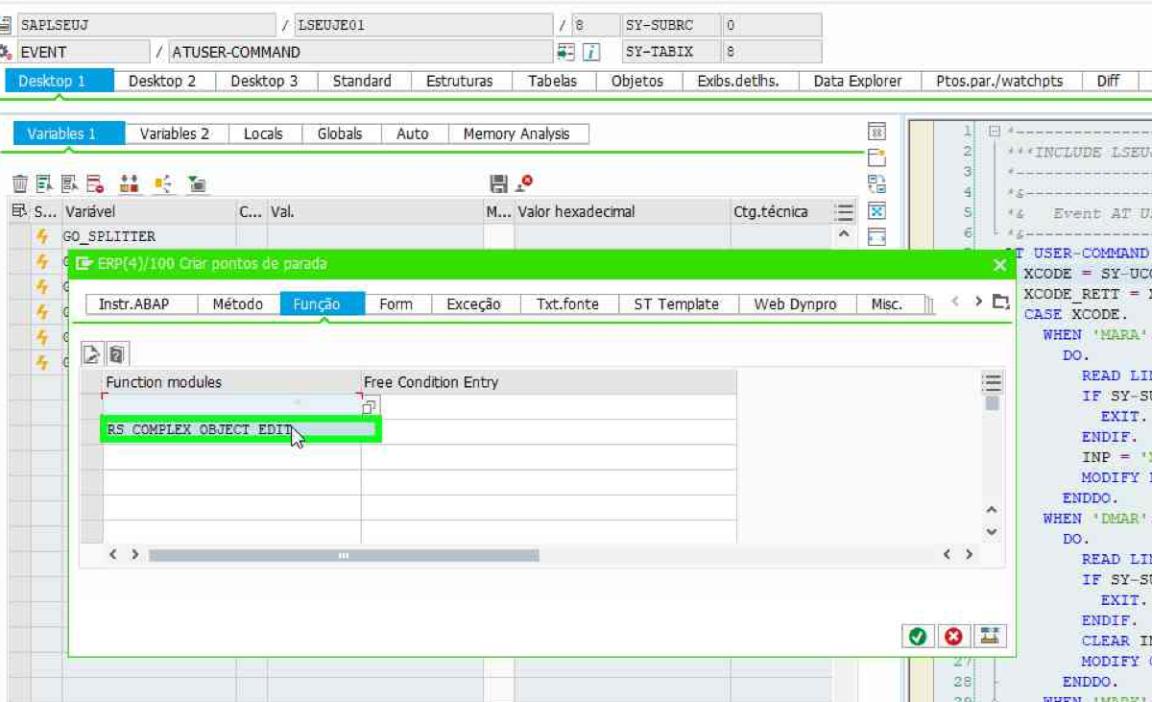Click the horizontal scrollbar thumb in dialog table
The height and width of the screenshot is (702, 1152).
(344, 555)
